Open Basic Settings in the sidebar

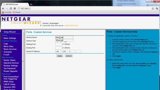coord(10,38)
